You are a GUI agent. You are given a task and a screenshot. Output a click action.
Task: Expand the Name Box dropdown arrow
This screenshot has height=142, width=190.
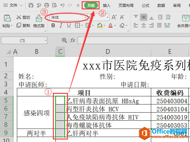click(46, 40)
